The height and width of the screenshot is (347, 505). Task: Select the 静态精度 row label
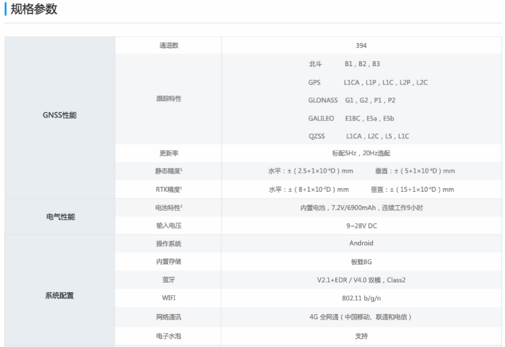(x=169, y=171)
